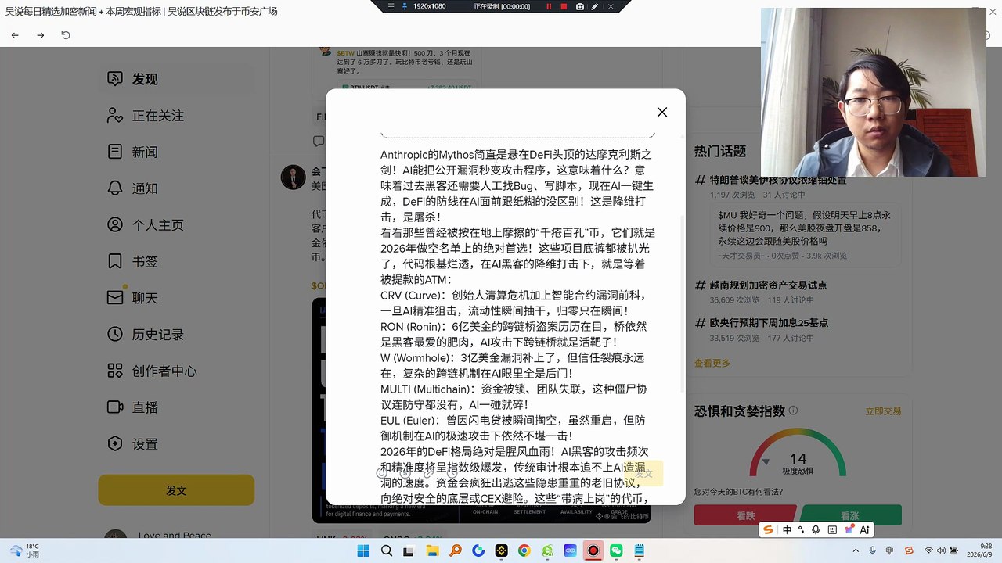Click 立即交易 beside fear and greed index

coord(883,411)
